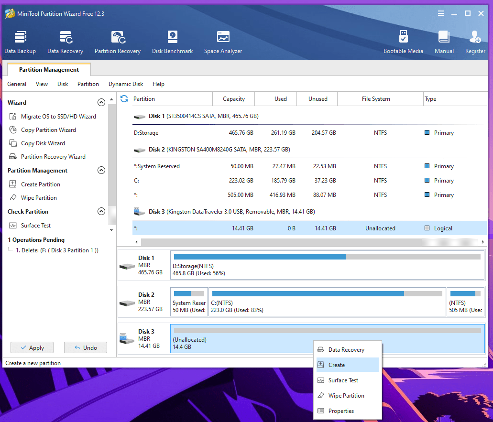
Task: Choose Wipe Partition in the context menu
Action: pos(348,396)
